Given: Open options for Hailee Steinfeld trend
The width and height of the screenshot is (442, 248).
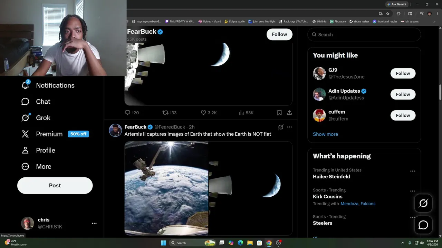Looking at the screenshot, I should [412, 171].
